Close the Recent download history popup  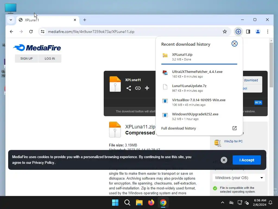(234, 44)
